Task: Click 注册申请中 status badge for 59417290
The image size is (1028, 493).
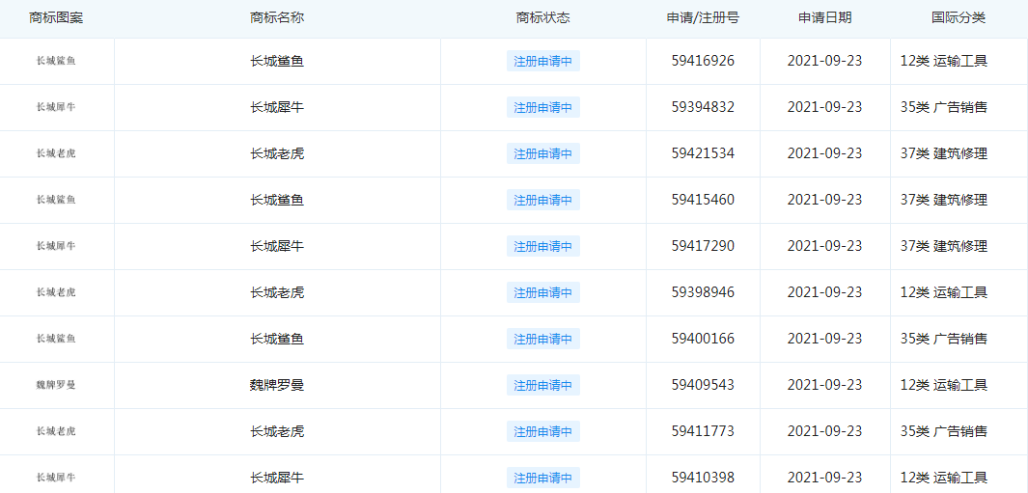Action: pyautogui.click(x=542, y=246)
